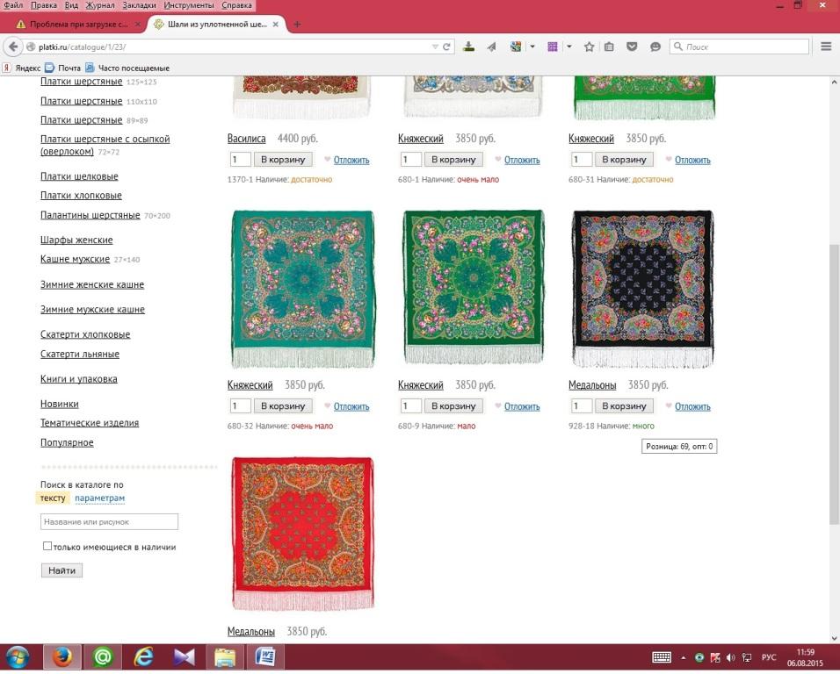840x674 pixels.
Task: Go back with the back arrow
Action: [13, 47]
